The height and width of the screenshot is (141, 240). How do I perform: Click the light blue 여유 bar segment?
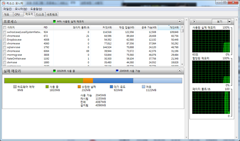[157, 81]
